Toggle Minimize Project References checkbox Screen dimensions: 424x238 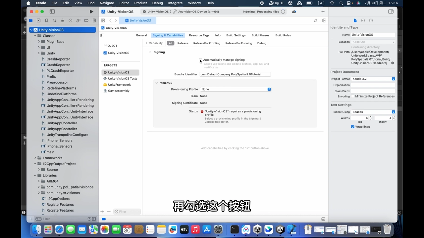(x=353, y=96)
